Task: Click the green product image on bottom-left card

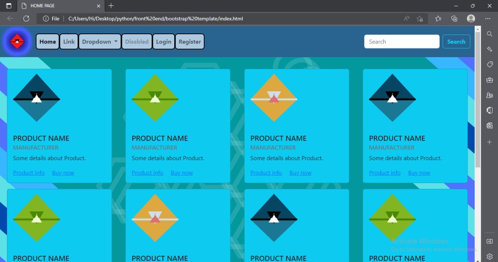Action: click(37, 218)
